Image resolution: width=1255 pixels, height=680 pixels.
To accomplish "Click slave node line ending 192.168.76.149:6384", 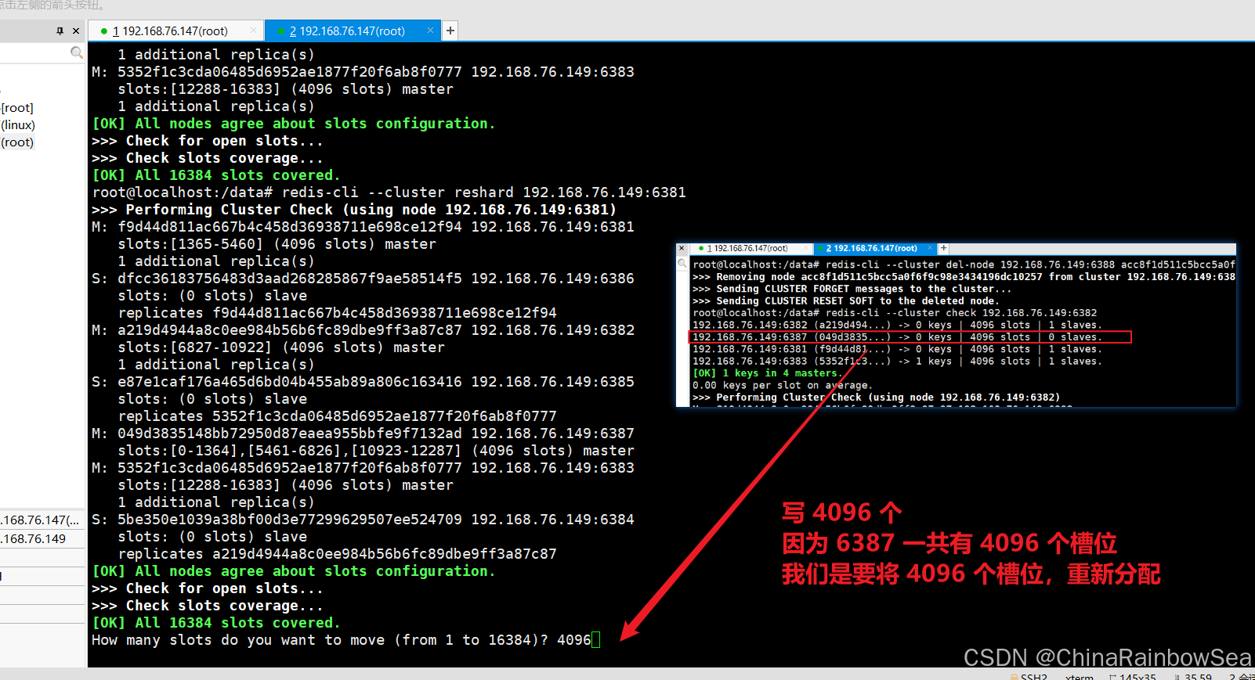I will pyautogui.click(x=363, y=520).
